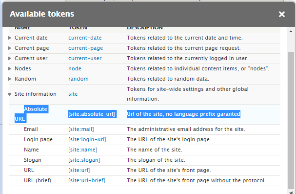The image size is (296, 194).
Task: Click the current-user token link
Action: pos(85,58)
